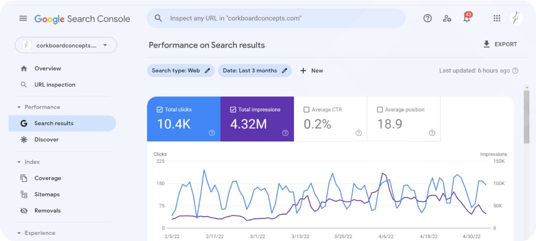
Task: Click the plus icon for New filter
Action: (303, 71)
